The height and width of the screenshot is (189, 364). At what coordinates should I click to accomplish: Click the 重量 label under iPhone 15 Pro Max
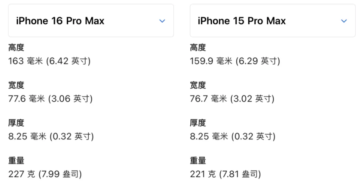point(198,161)
